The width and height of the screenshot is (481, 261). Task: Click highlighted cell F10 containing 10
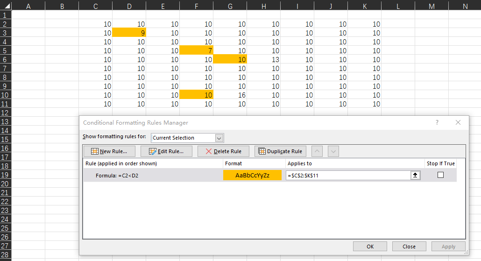pos(196,95)
